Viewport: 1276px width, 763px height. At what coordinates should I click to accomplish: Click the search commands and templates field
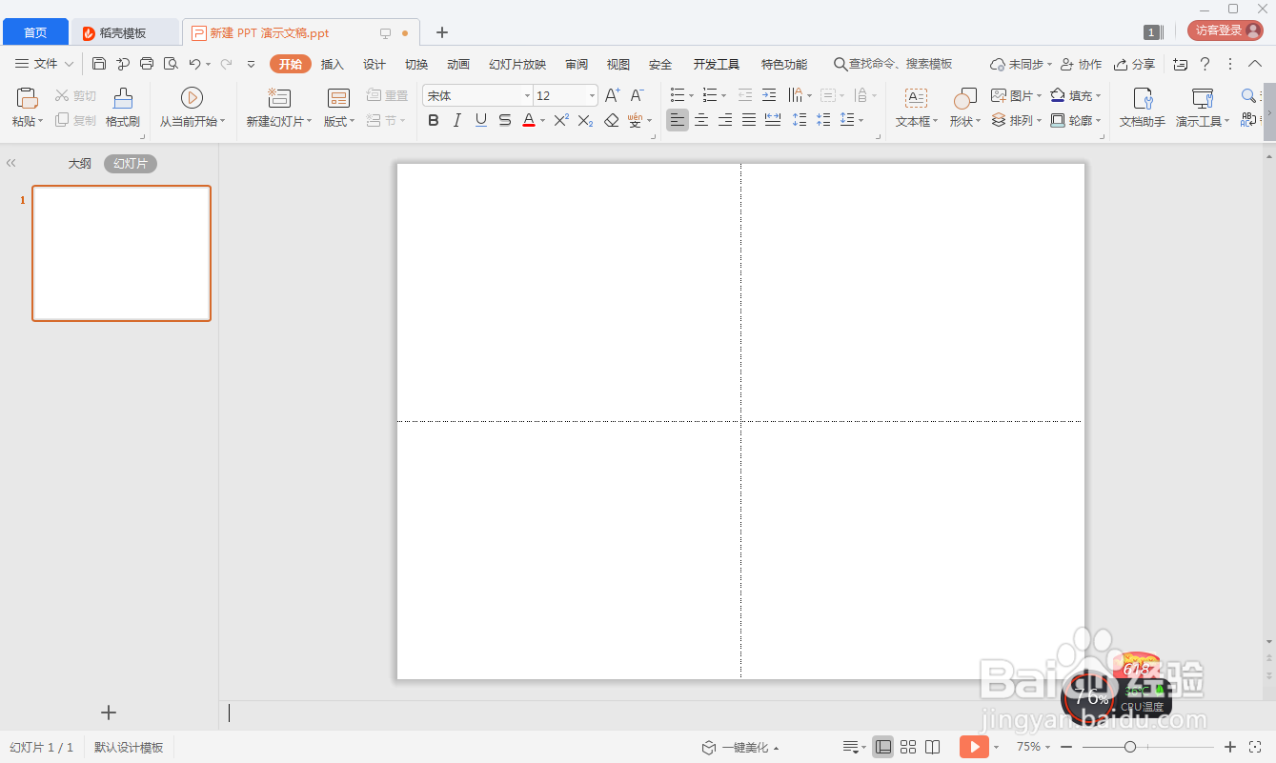point(893,64)
